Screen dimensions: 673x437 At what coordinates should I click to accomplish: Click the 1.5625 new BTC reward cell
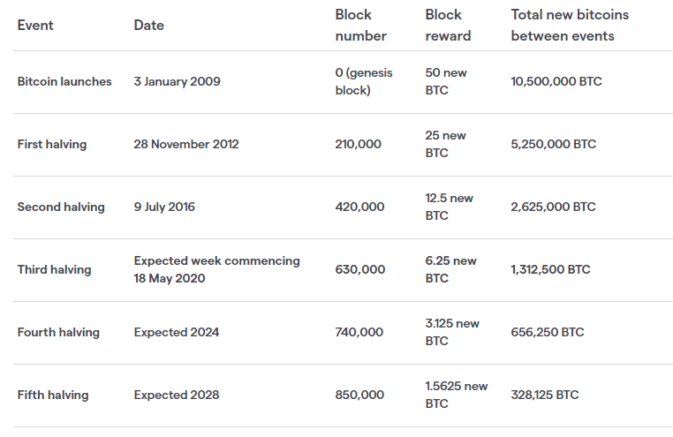(456, 395)
